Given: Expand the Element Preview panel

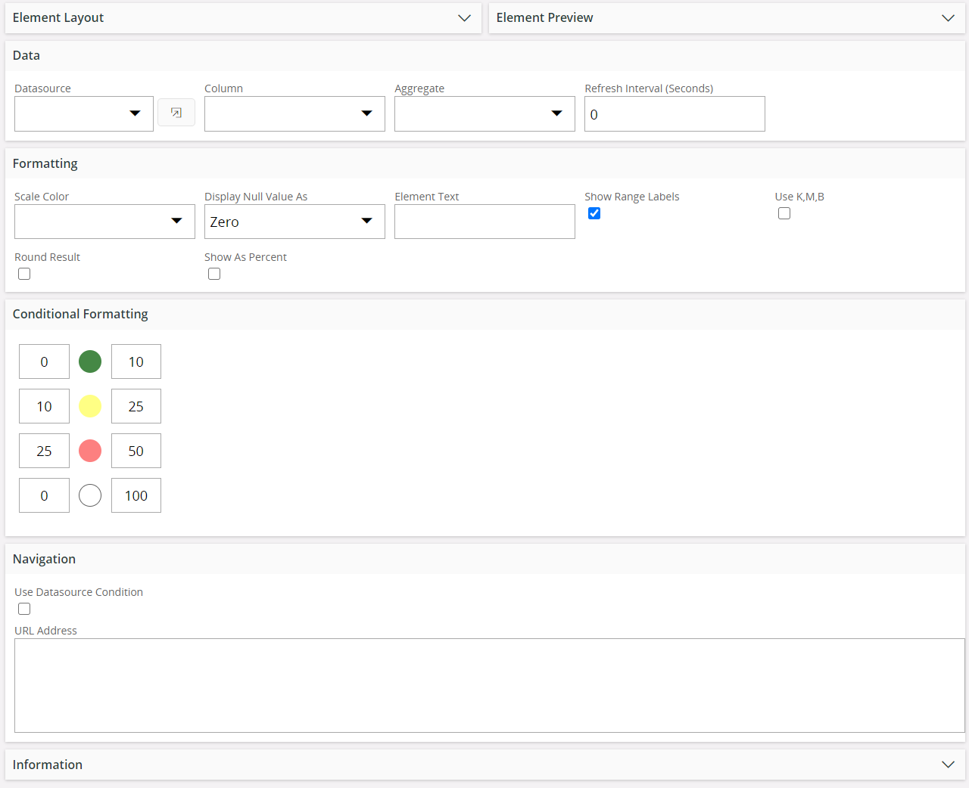Looking at the screenshot, I should tap(727, 17).
